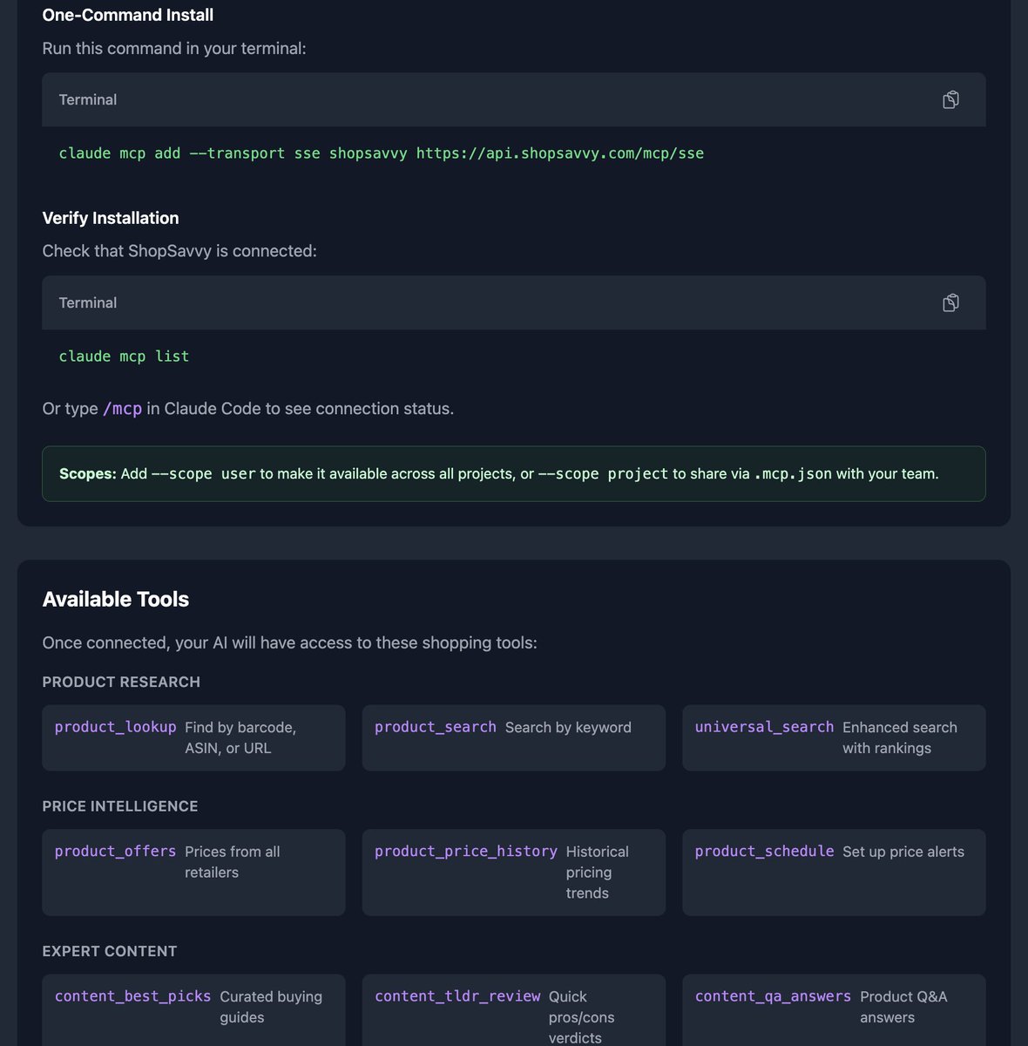Open the product_schedule tool card
This screenshot has height=1046, width=1028.
point(834,873)
